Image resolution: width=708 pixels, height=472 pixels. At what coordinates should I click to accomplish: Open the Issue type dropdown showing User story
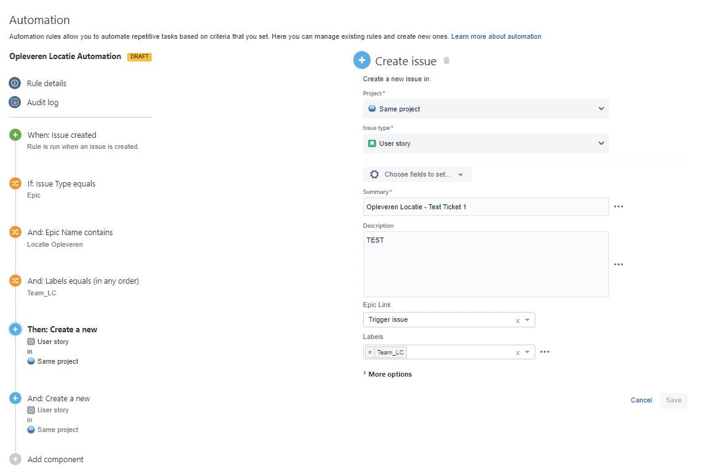pyautogui.click(x=486, y=143)
